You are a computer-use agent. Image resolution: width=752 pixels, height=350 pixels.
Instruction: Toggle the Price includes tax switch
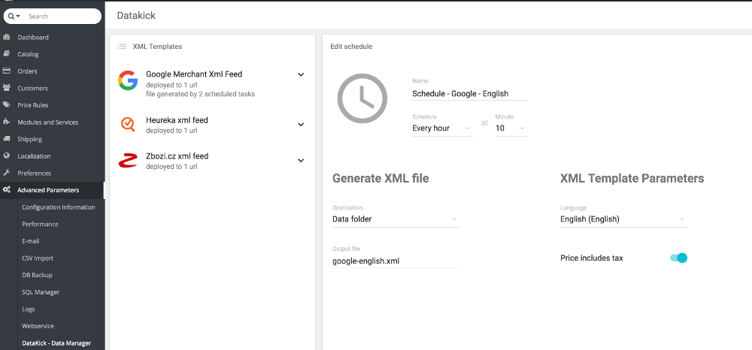point(678,258)
